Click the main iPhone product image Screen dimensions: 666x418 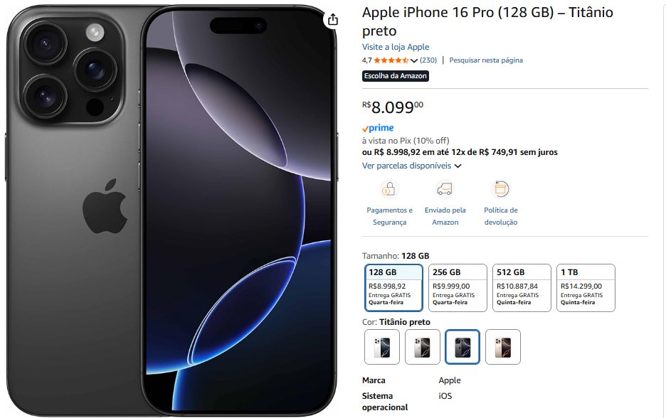[171, 210]
